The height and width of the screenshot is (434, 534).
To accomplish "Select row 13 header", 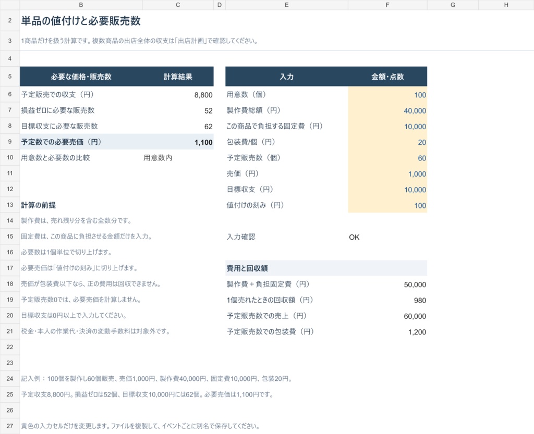I will pyautogui.click(x=10, y=205).
